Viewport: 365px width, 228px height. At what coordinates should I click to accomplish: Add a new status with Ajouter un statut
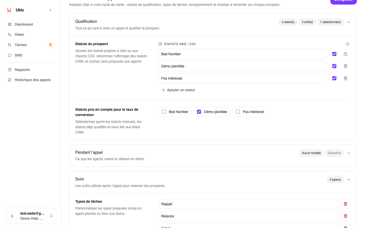click(x=178, y=90)
